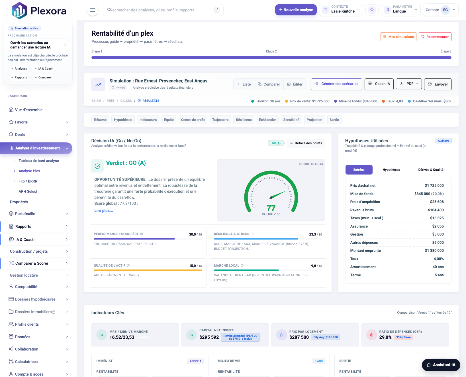Click the trend chart icon beside Simulation title

(98, 84)
